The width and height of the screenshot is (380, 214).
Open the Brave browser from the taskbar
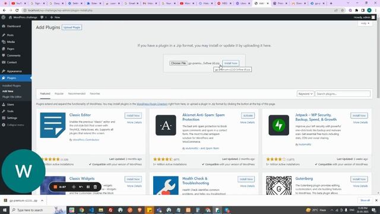(x=140, y=210)
